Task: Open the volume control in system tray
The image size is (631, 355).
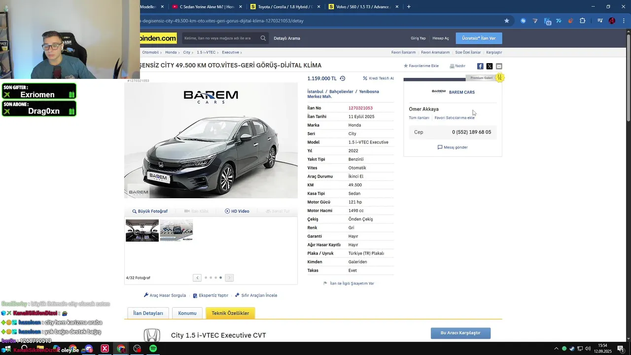Action: [x=588, y=349]
